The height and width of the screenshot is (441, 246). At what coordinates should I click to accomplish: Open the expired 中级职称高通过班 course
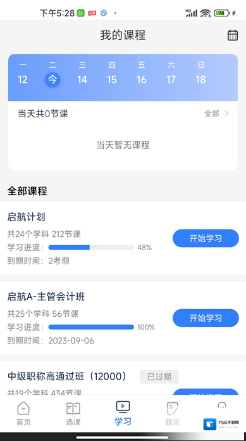click(67, 376)
